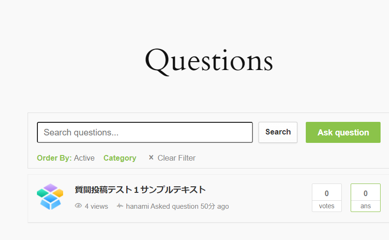This screenshot has height=240, width=389.
Task: Click the X icon beside Clear Filter
Action: (x=151, y=158)
